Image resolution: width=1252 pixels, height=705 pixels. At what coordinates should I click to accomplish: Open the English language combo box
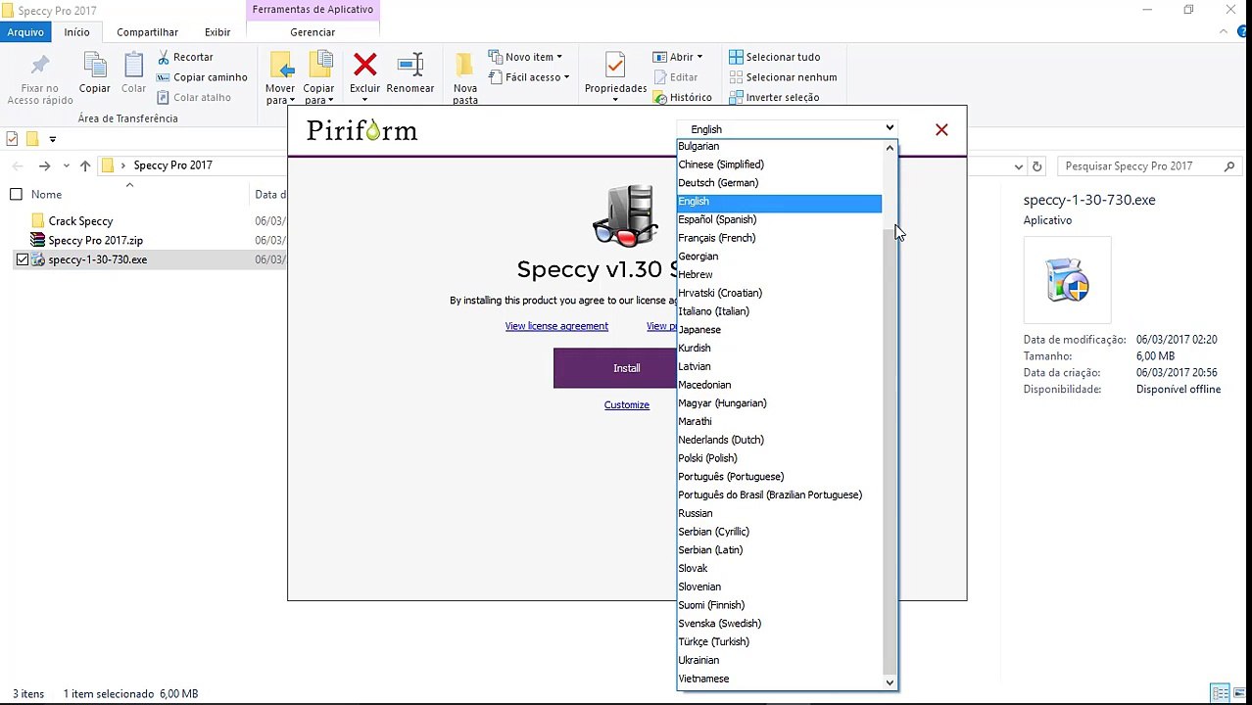(787, 128)
